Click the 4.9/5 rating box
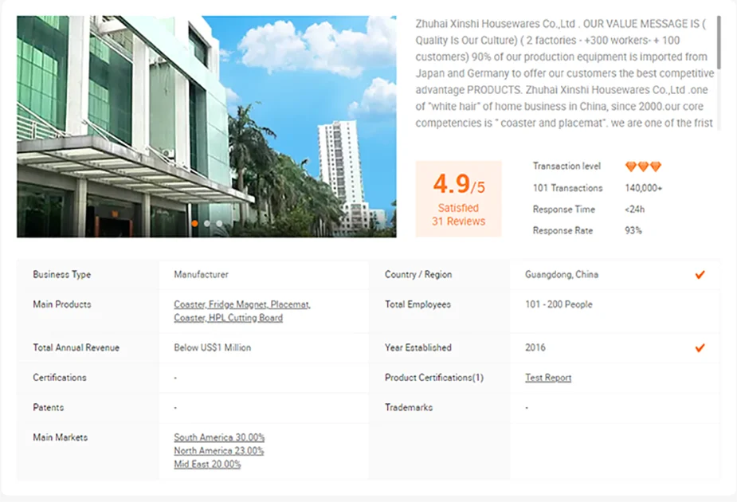The height and width of the screenshot is (502, 737). 458,199
